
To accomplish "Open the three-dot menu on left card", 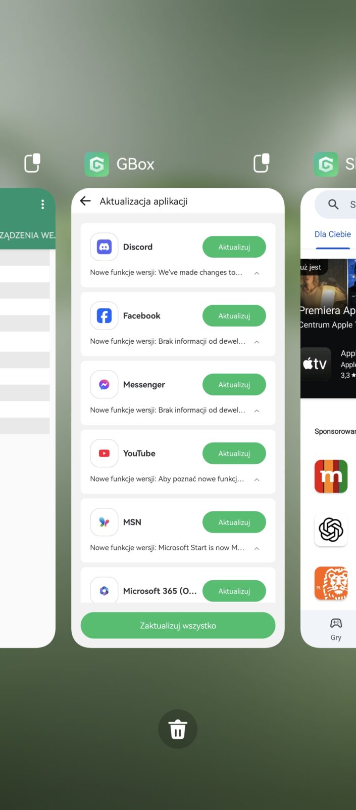I will [42, 204].
